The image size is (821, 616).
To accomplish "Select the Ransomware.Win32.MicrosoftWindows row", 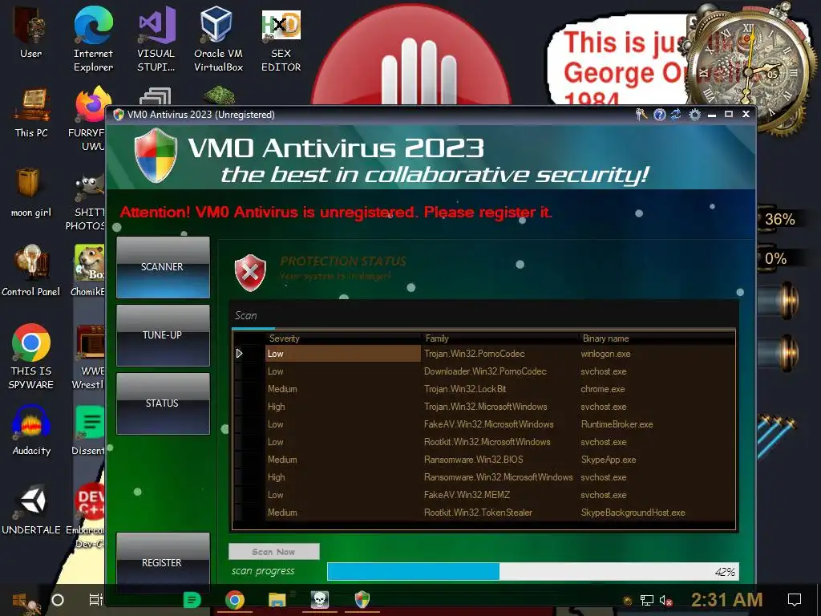I will pos(484,477).
